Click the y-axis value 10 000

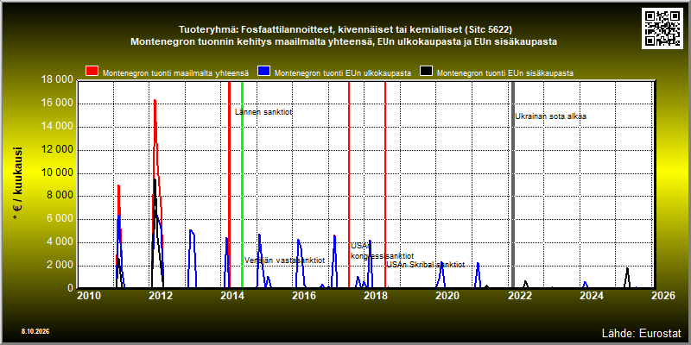pos(57,173)
